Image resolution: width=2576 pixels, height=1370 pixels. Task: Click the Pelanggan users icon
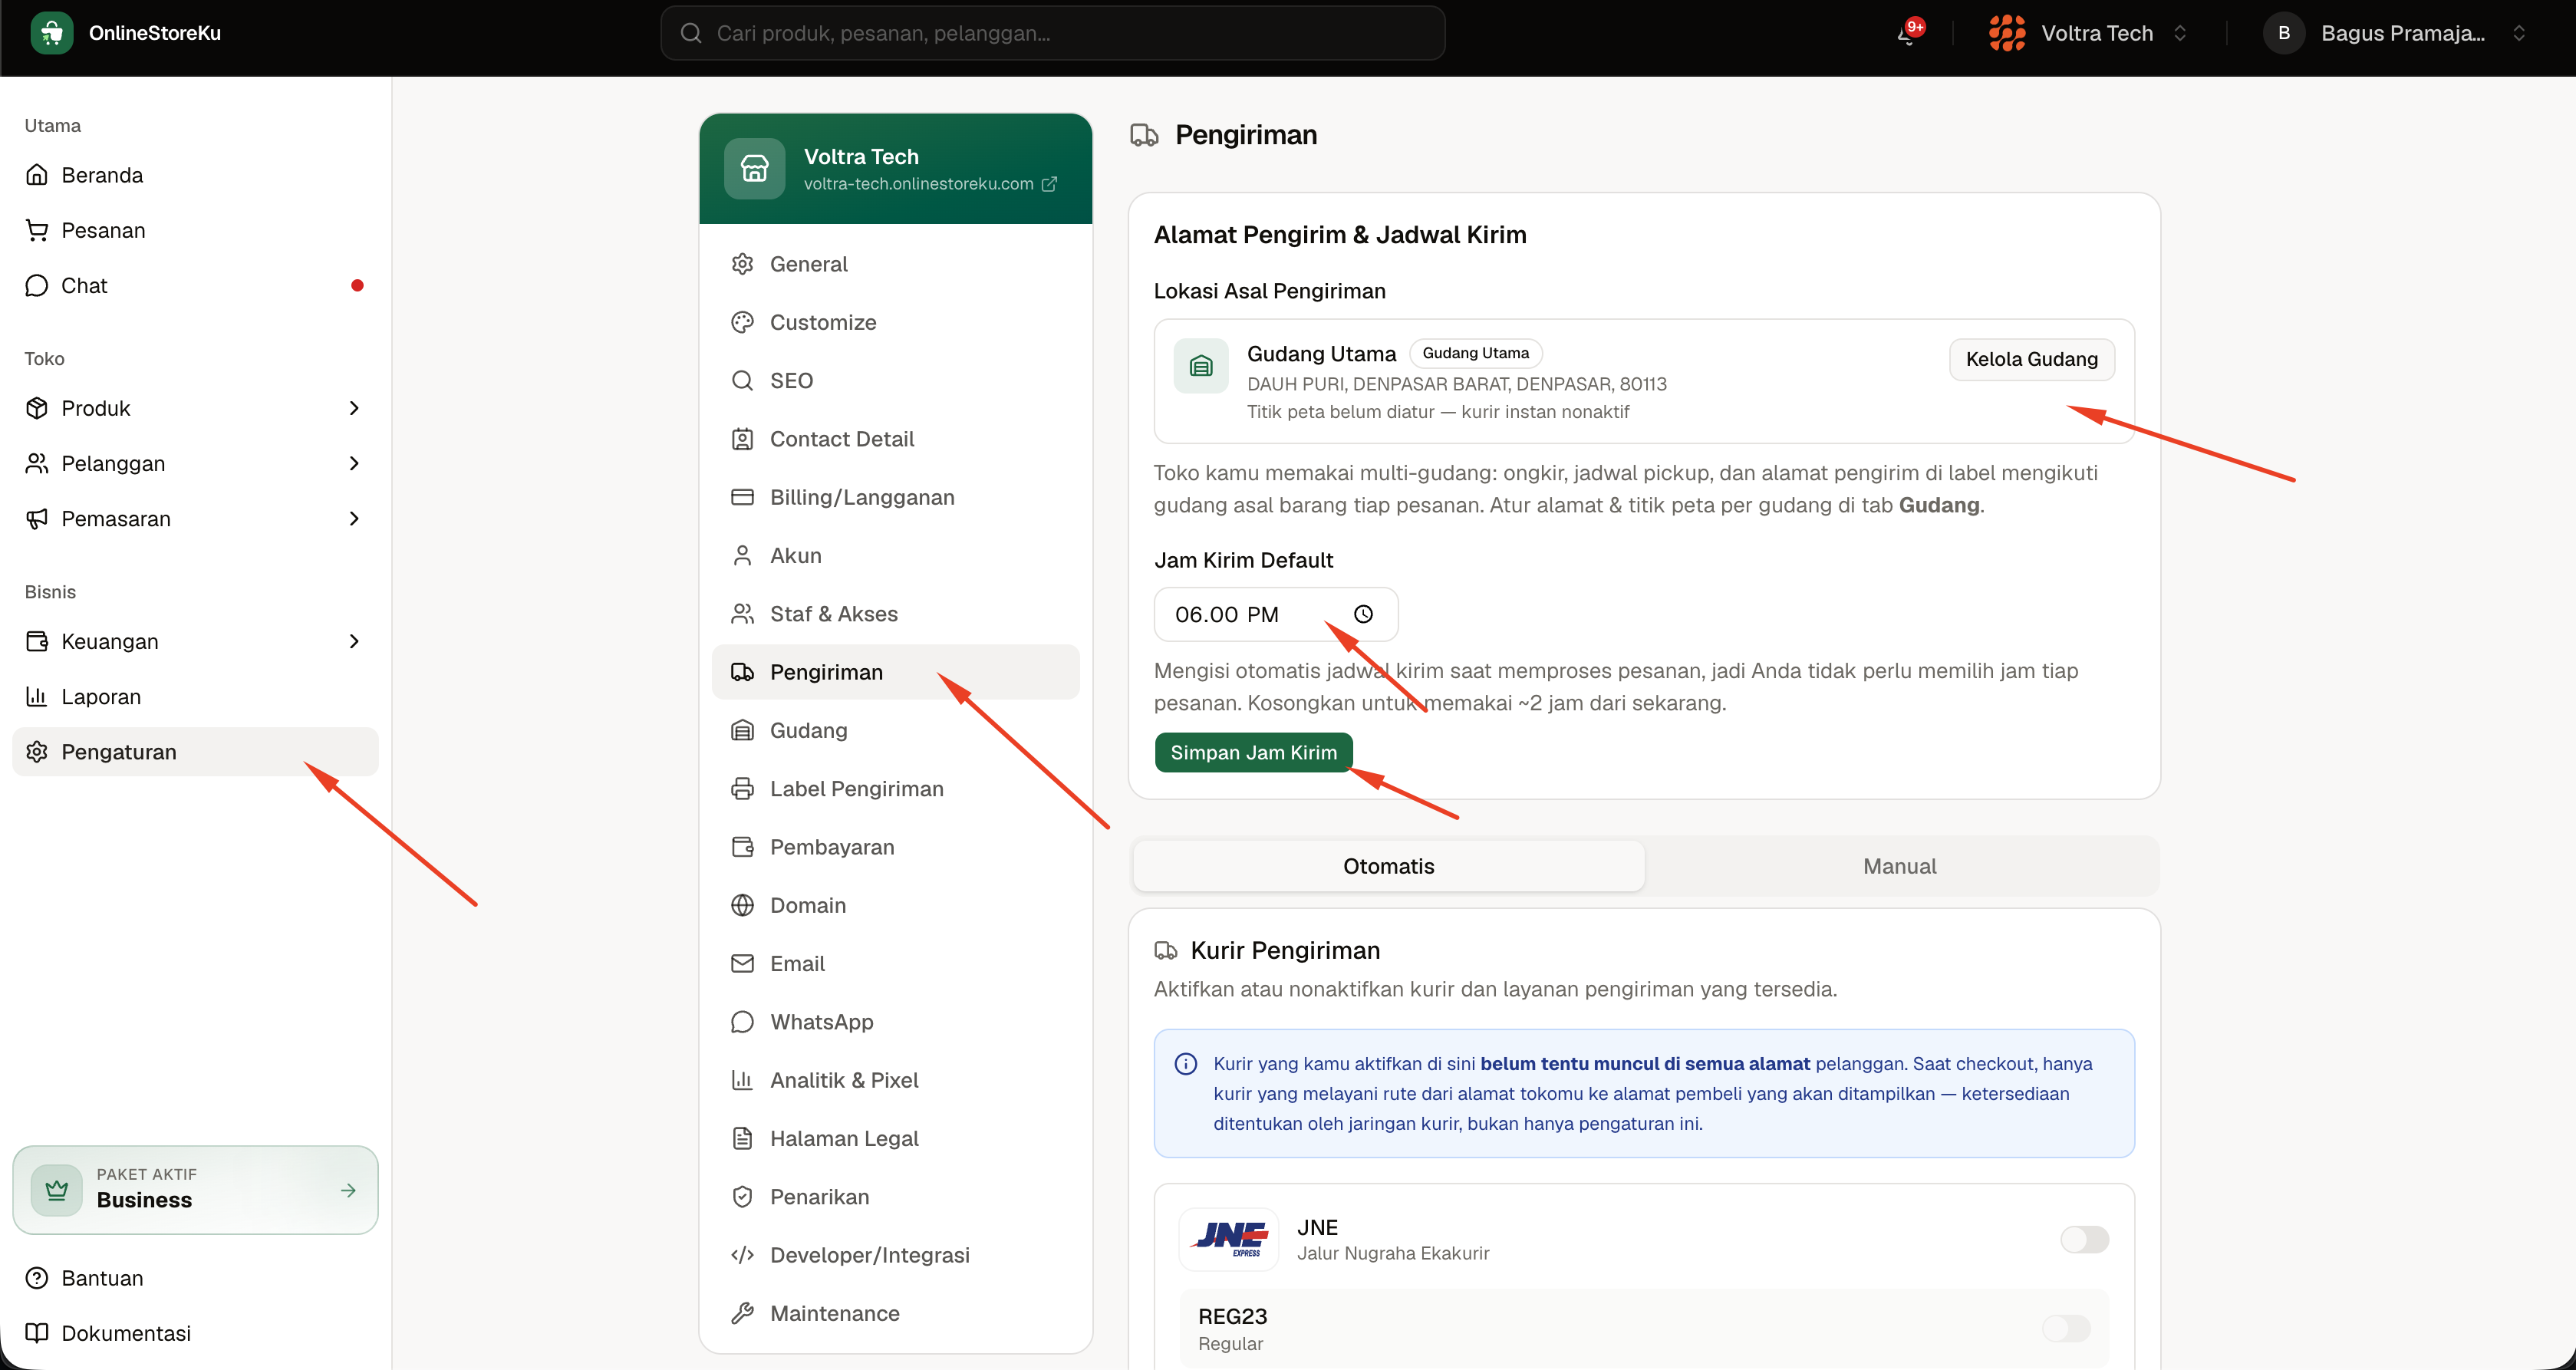point(37,463)
